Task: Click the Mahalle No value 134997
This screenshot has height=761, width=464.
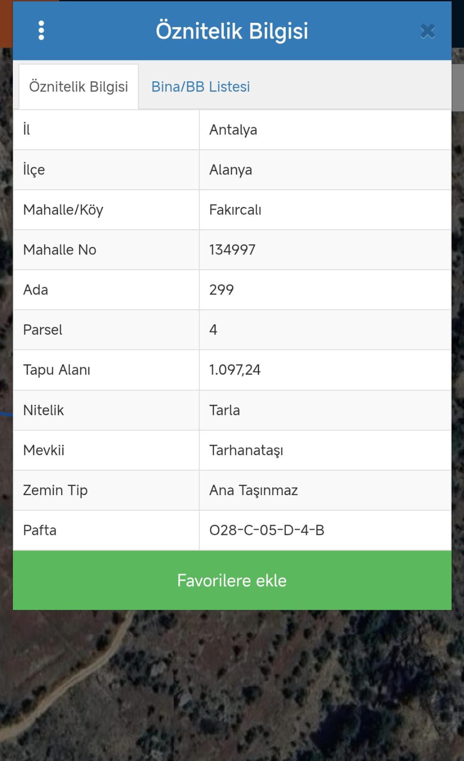Action: coord(232,250)
